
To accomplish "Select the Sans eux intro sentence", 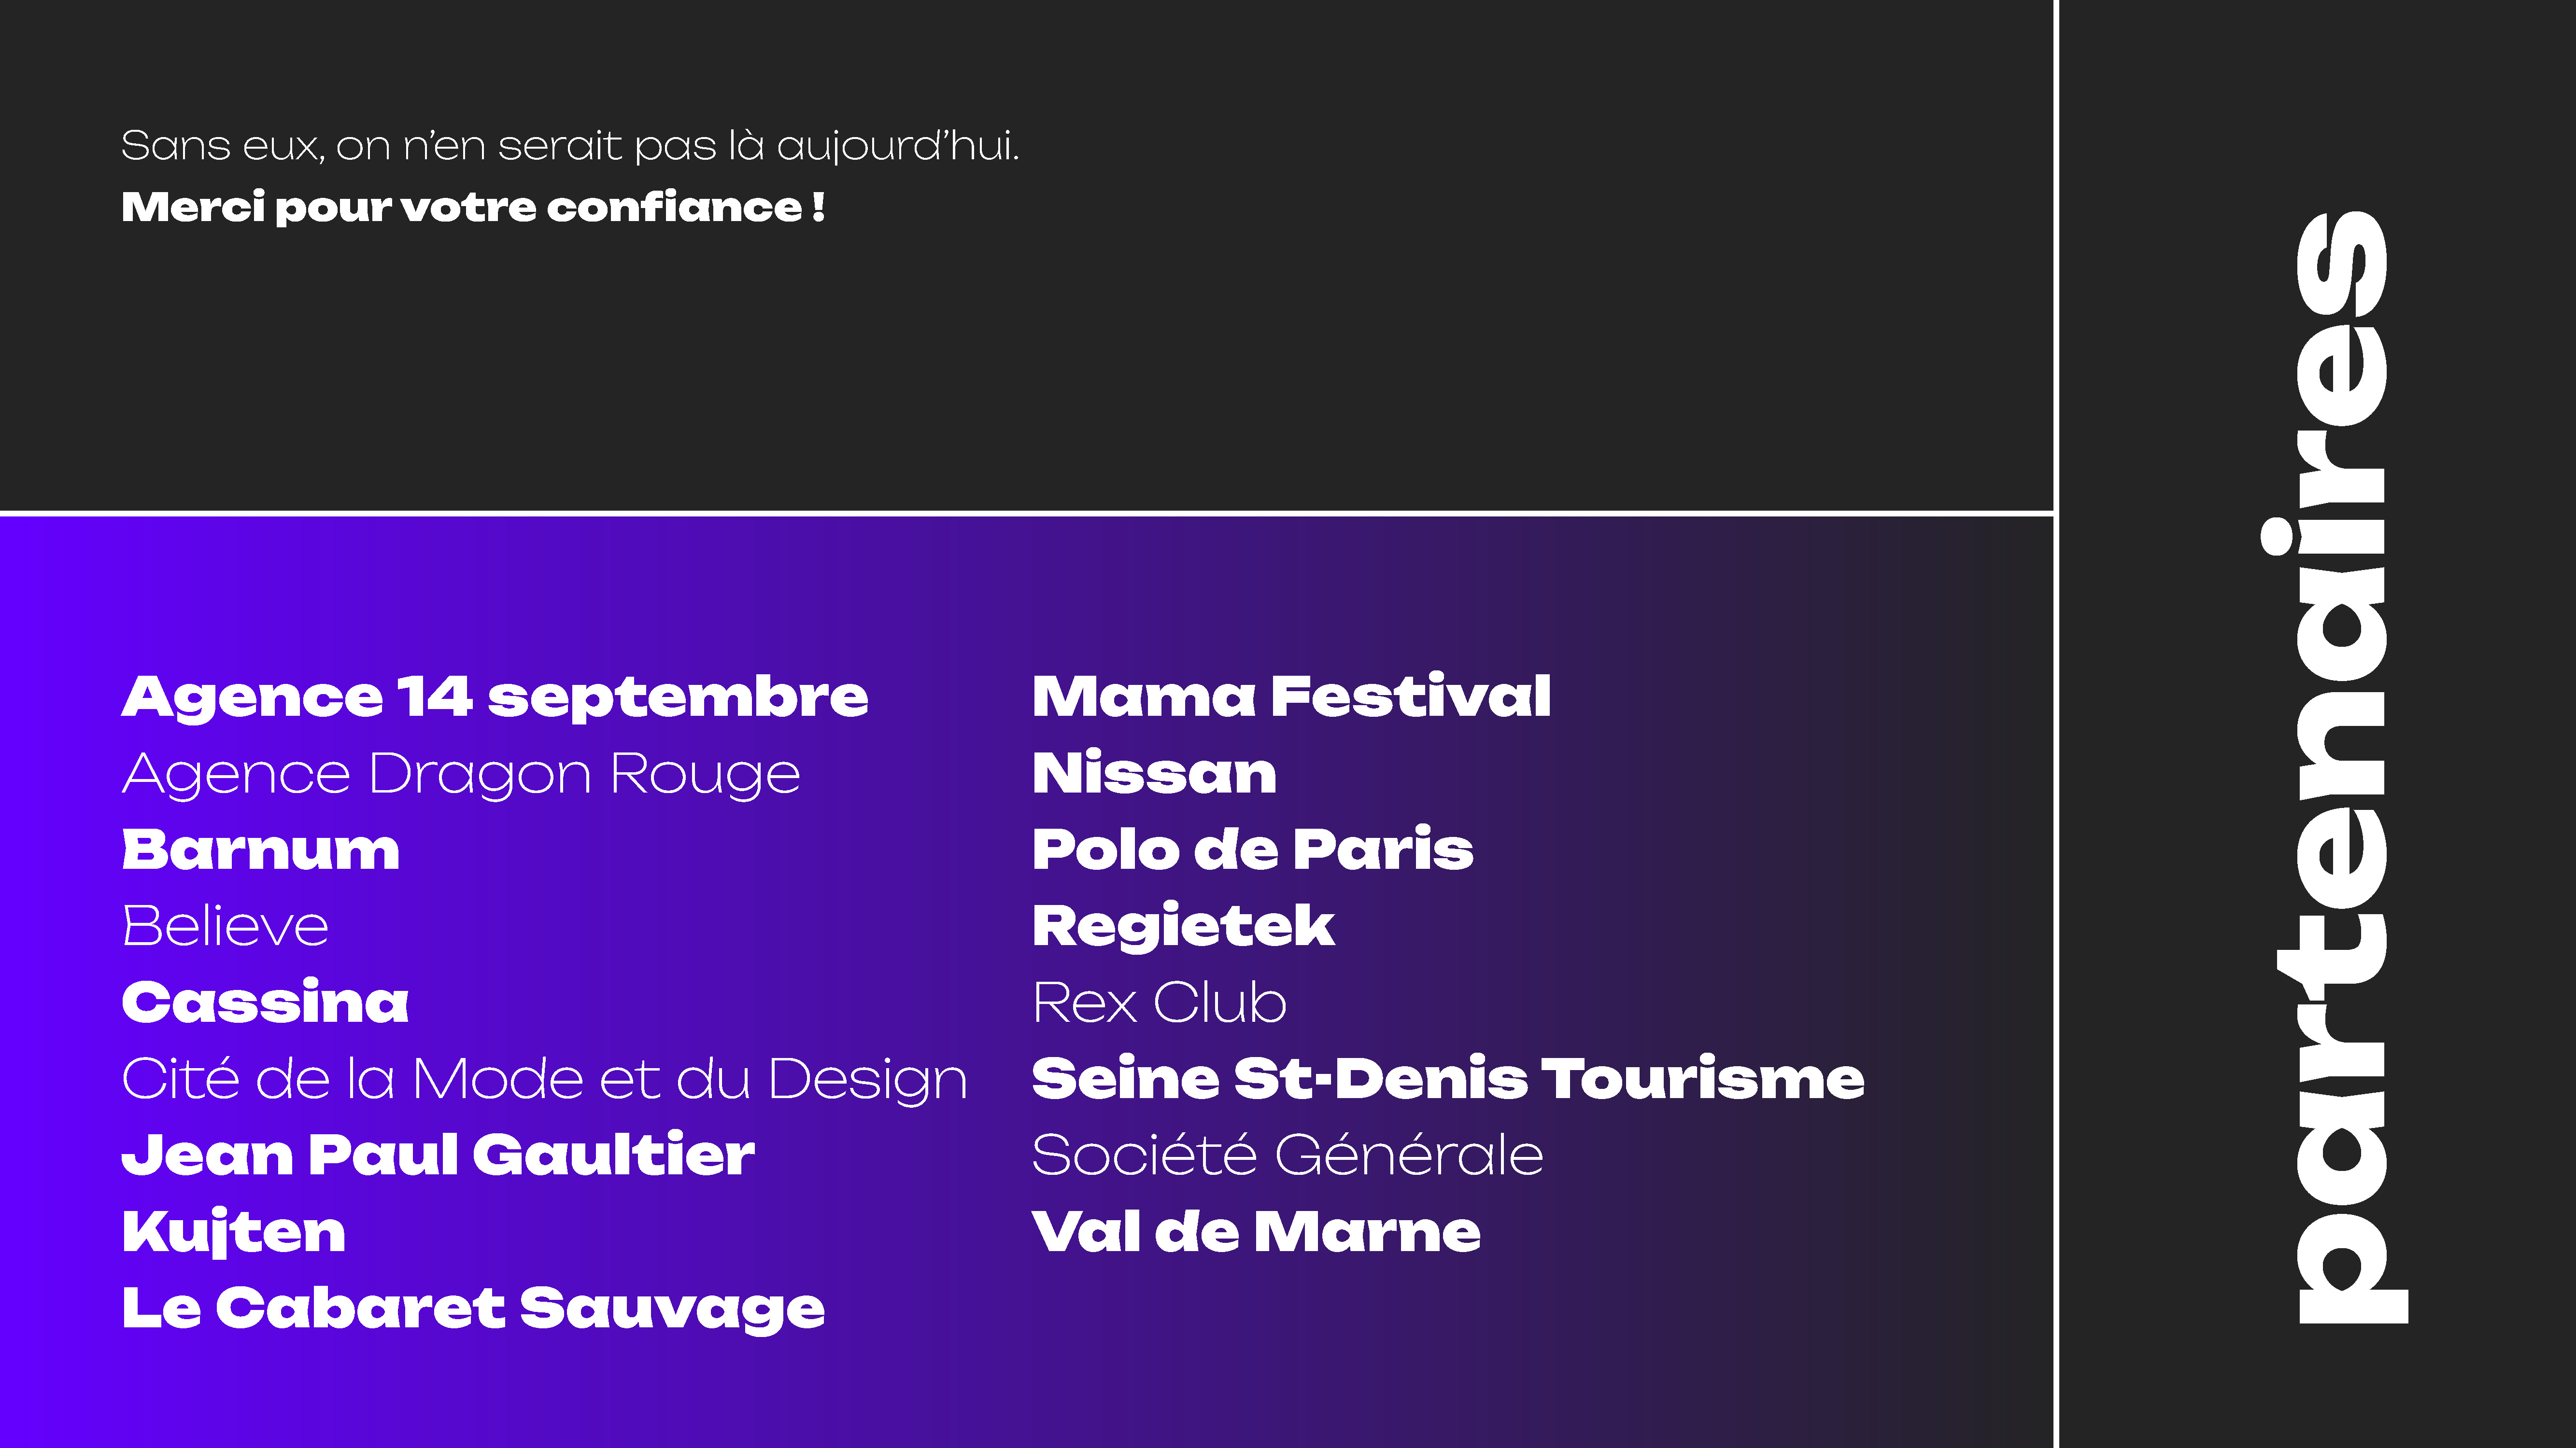I will click(x=570, y=147).
